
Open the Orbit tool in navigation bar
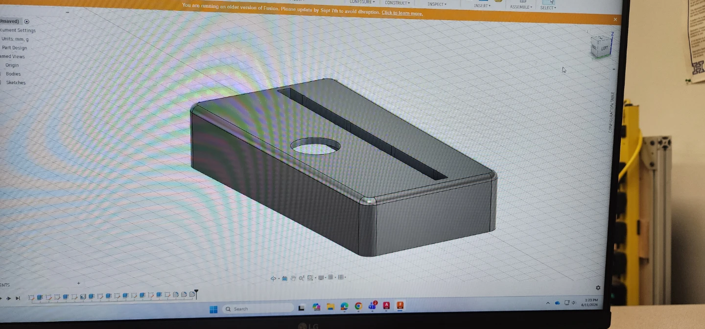pos(273,278)
